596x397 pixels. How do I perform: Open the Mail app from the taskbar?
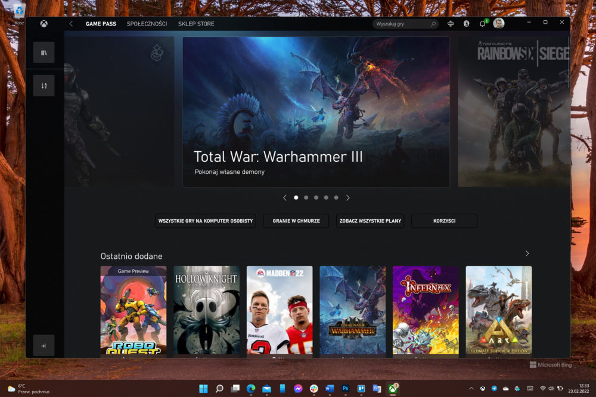266,389
